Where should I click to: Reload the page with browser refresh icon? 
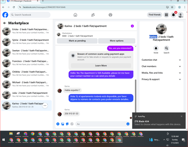tap(14, 7)
